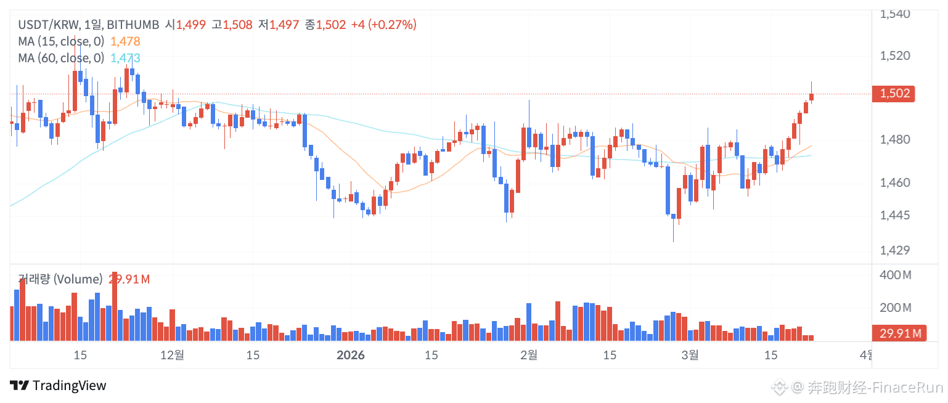The image size is (948, 403).
Task: Open the TradingView text link
Action: [x=69, y=386]
